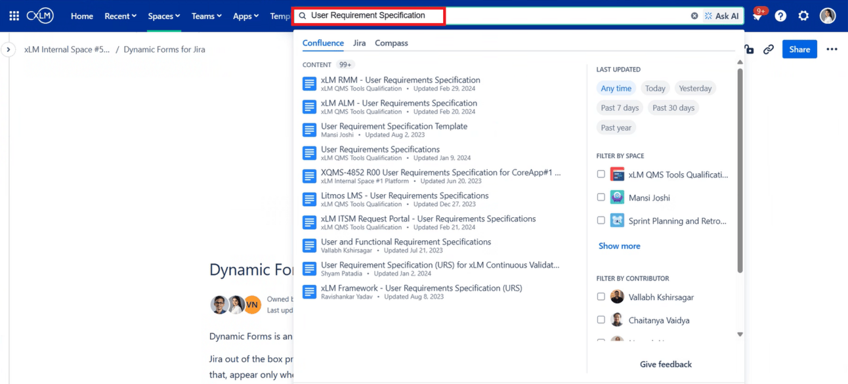Expand the Teams dropdown menu
Viewport: 848px width, 384px height.
(206, 16)
